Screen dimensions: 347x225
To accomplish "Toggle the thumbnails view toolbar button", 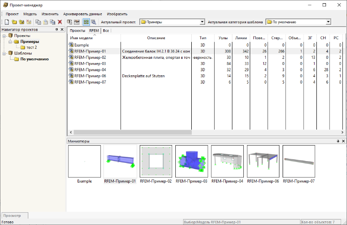I will coord(86,22).
